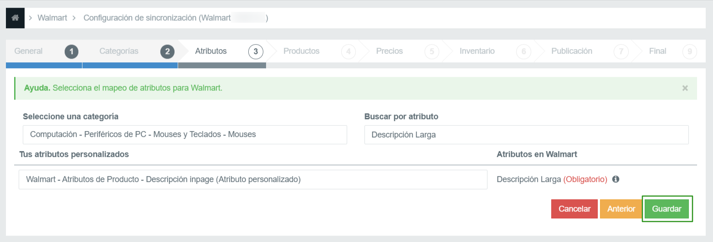Click info icon beside Descripción Larga
The image size is (713, 242).
(x=616, y=179)
